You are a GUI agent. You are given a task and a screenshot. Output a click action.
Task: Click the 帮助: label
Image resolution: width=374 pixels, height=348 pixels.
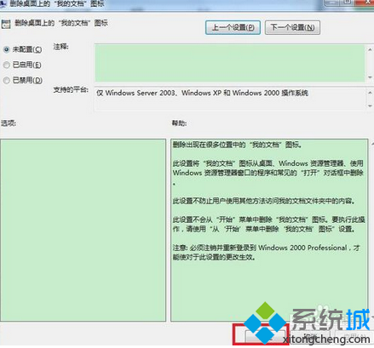[179, 123]
